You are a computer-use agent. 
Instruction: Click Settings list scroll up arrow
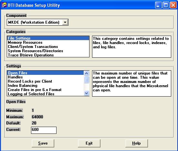click(x=87, y=73)
